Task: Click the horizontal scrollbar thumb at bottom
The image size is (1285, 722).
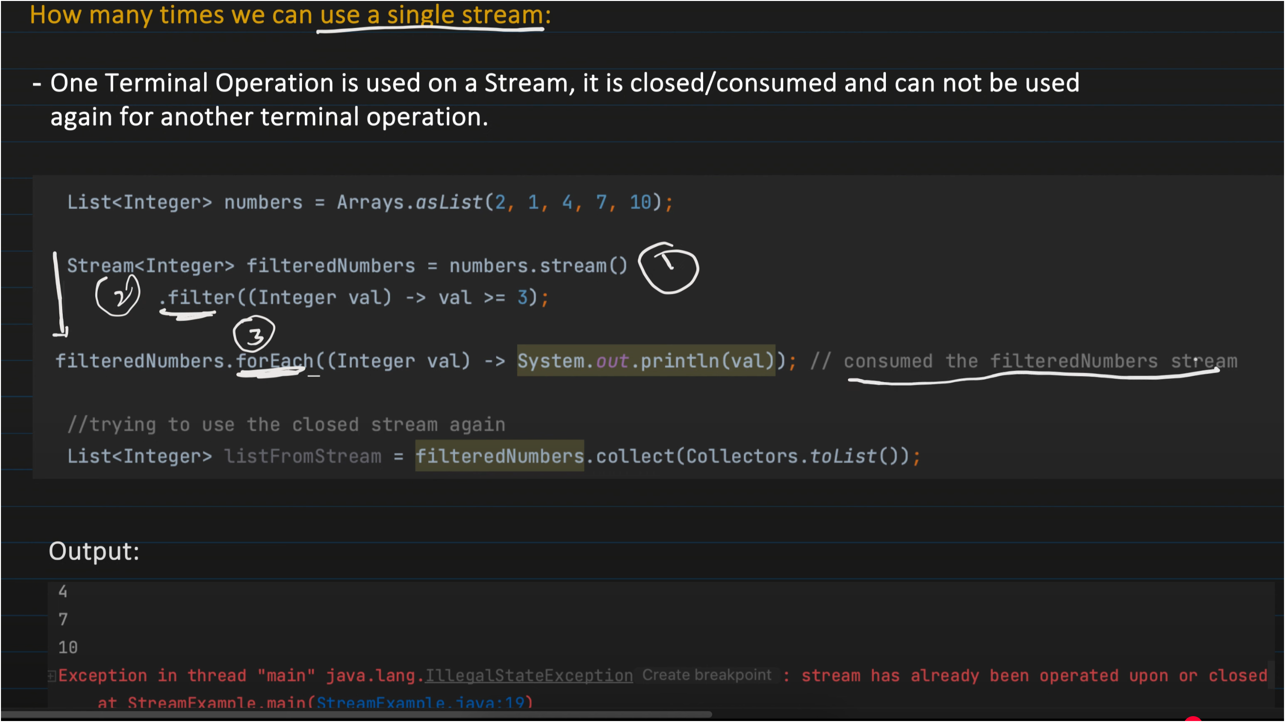Action: pos(356,715)
